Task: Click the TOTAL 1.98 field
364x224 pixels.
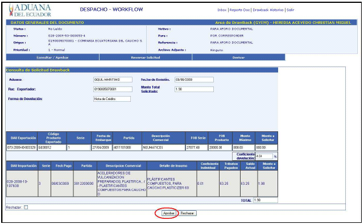Action: 266,200
